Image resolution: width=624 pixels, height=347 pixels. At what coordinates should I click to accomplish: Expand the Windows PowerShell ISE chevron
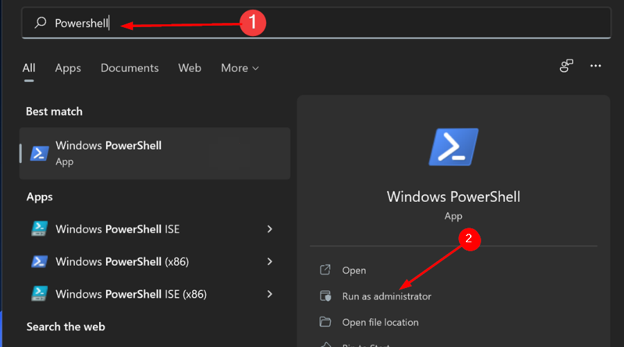pos(270,229)
